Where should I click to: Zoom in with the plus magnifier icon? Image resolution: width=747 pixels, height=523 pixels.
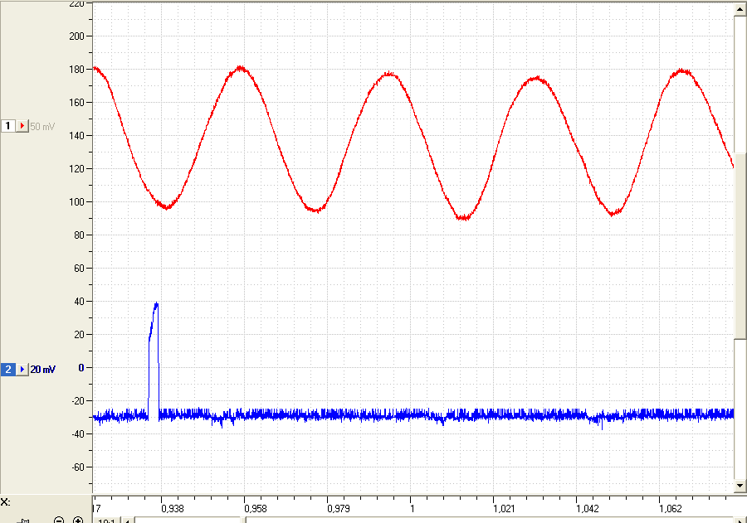tap(78, 521)
